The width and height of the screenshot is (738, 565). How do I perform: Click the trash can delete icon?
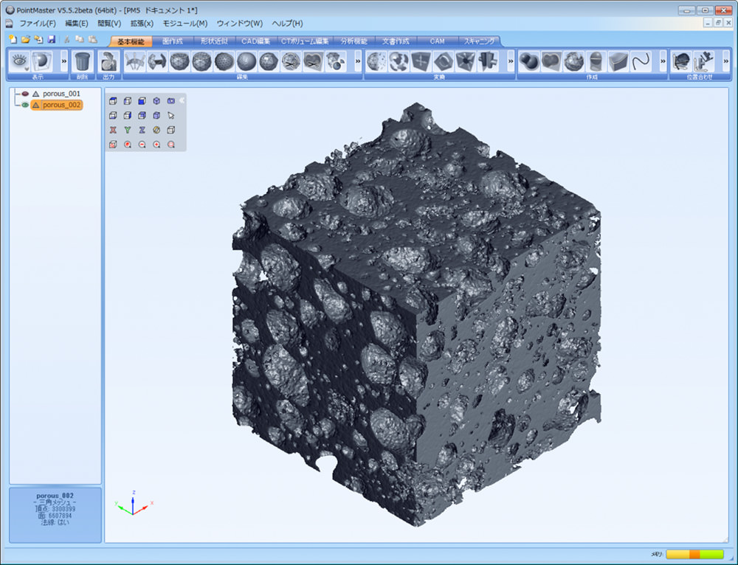pyautogui.click(x=83, y=62)
